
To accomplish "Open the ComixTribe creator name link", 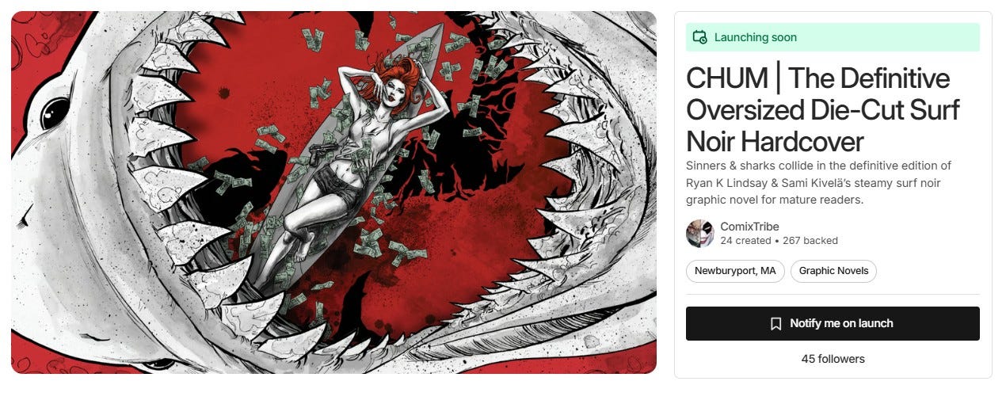I will pyautogui.click(x=749, y=227).
